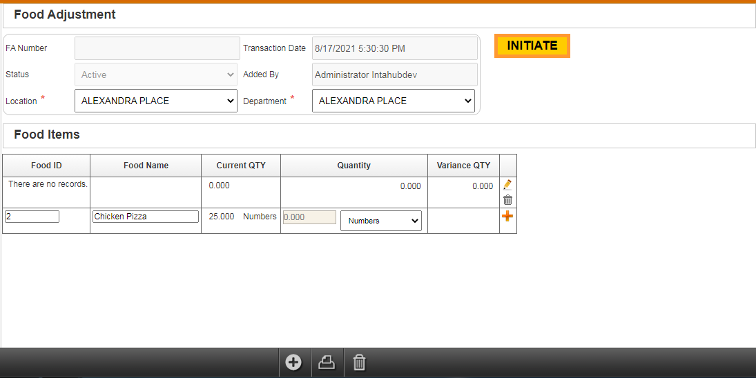This screenshot has width=756, height=378.
Task: Click the pencil edit icon in the food row
Action: 507,185
